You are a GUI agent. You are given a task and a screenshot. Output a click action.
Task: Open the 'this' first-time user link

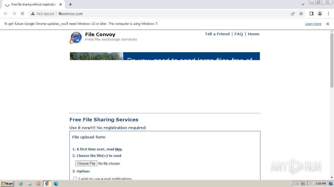coord(118,149)
